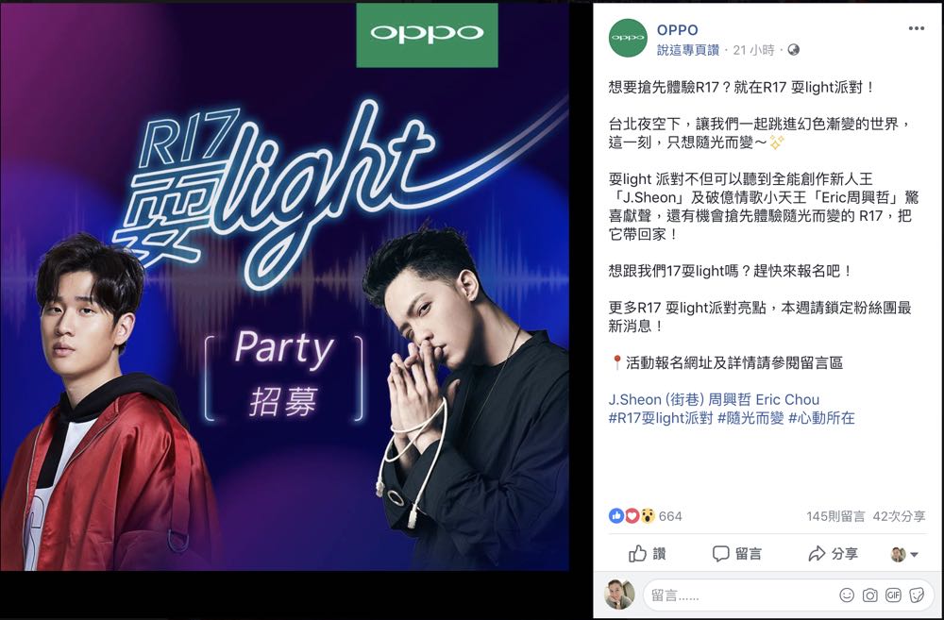Screen dimensions: 944x620
Task: Open the three-dots post options menu
Action: tap(916, 28)
